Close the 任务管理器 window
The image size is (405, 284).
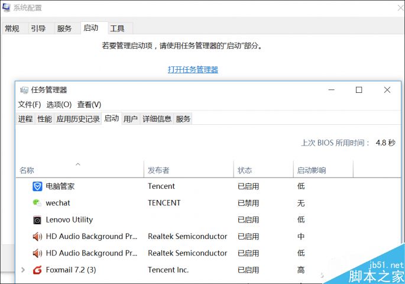click(x=387, y=90)
